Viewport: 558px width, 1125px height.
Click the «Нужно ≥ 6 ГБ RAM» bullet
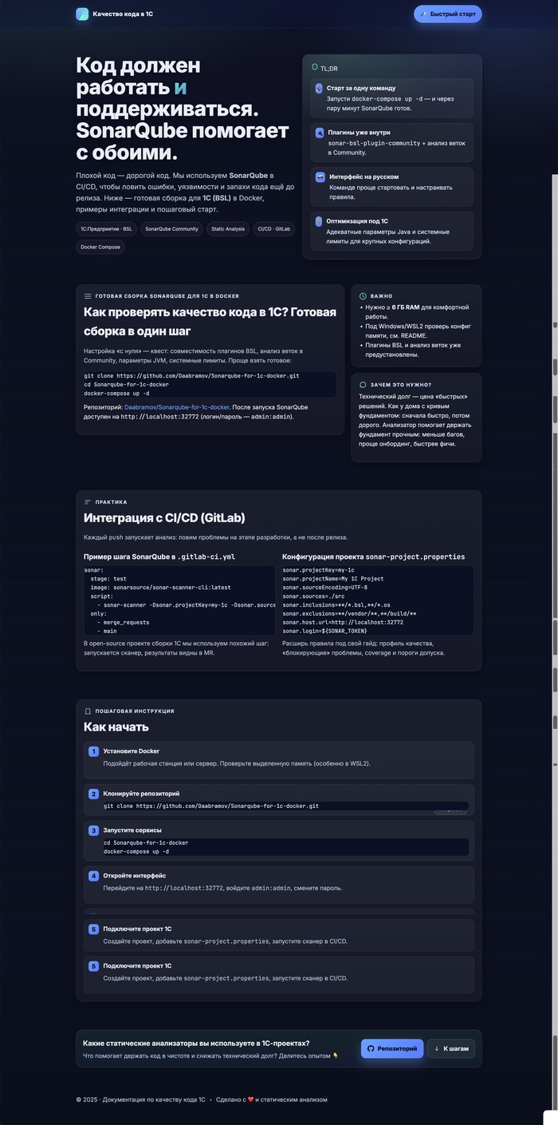[418, 311]
